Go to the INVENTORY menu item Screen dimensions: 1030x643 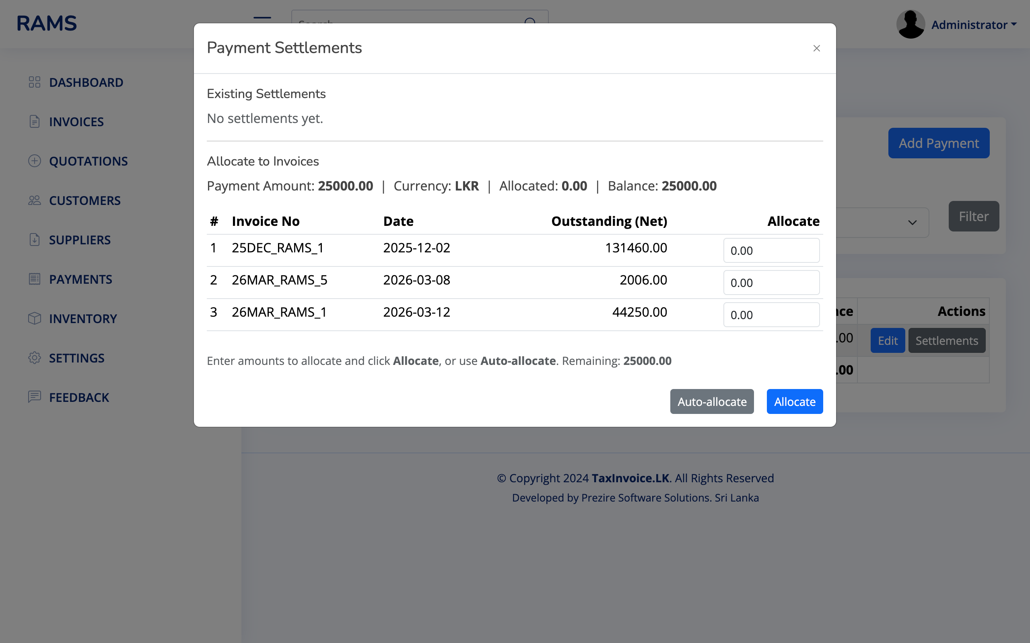(x=82, y=319)
